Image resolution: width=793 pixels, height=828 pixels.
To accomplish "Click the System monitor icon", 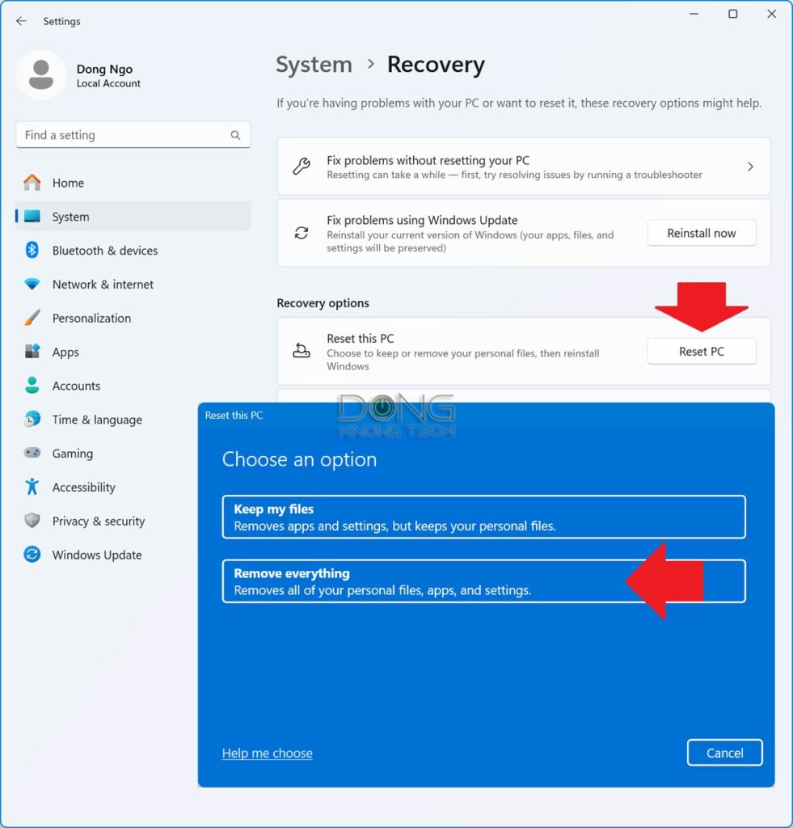I will point(32,217).
